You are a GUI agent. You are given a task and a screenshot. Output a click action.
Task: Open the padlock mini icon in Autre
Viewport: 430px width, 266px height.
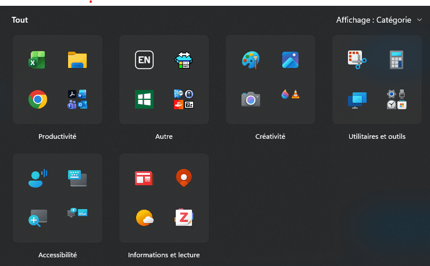tap(189, 94)
